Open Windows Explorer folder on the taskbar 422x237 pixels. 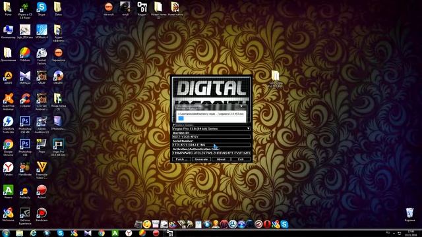coord(19,233)
